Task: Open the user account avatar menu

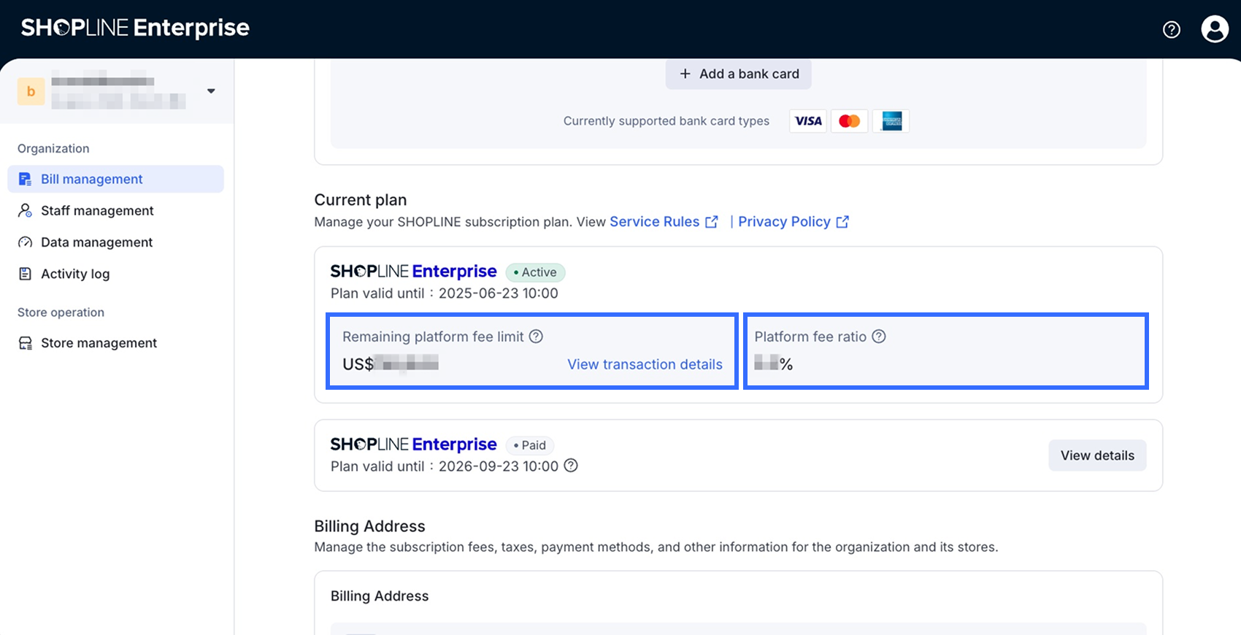Action: [x=1215, y=29]
